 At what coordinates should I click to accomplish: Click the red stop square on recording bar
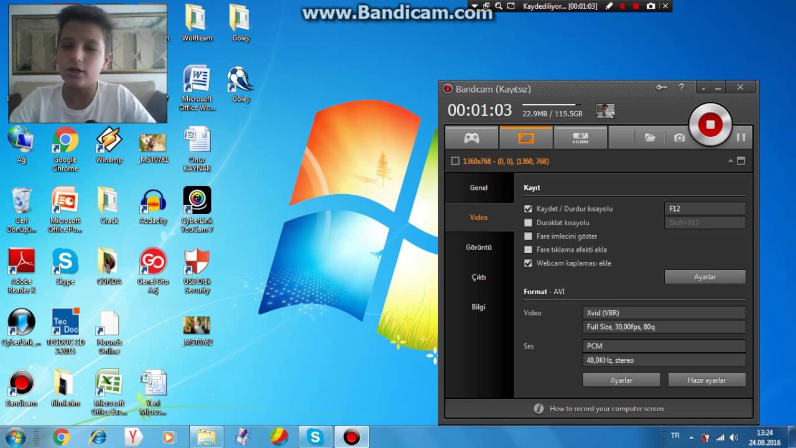tap(636, 6)
